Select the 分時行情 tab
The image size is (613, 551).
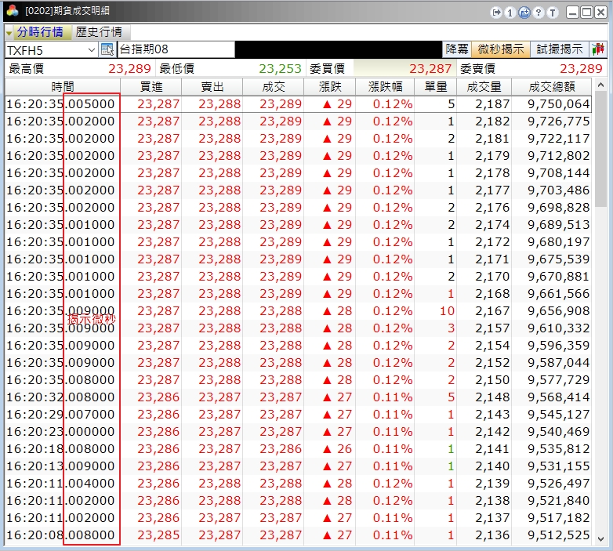pos(39,32)
